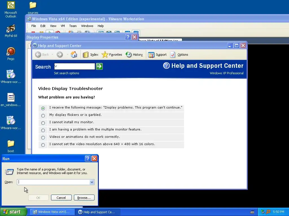Viewport: 289px width, 216px height.
Task: Click the Forward arrow in Help toolbar
Action: click(60, 55)
